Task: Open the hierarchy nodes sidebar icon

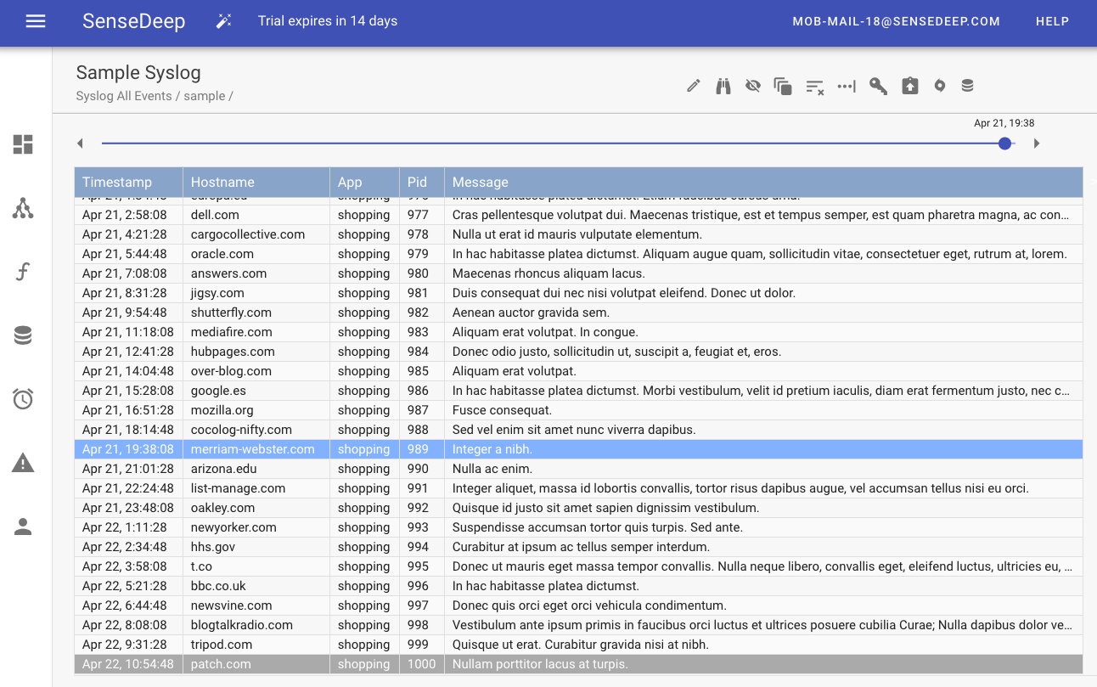Action: pos(23,208)
